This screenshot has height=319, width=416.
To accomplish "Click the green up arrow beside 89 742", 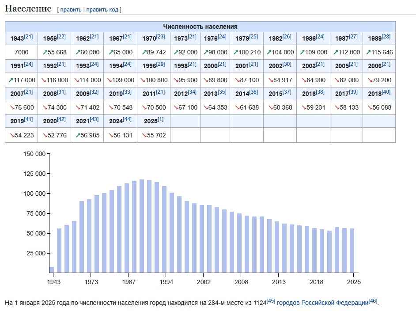I will pyautogui.click(x=144, y=52).
